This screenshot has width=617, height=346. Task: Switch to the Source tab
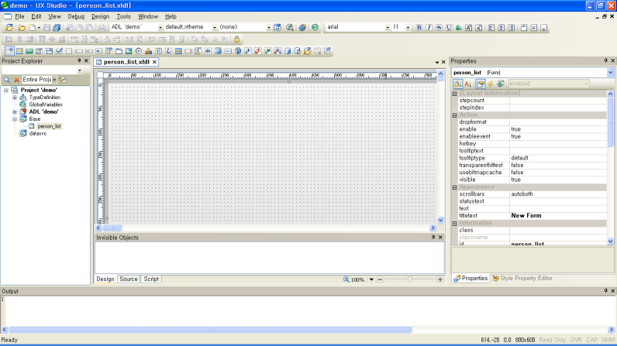129,279
